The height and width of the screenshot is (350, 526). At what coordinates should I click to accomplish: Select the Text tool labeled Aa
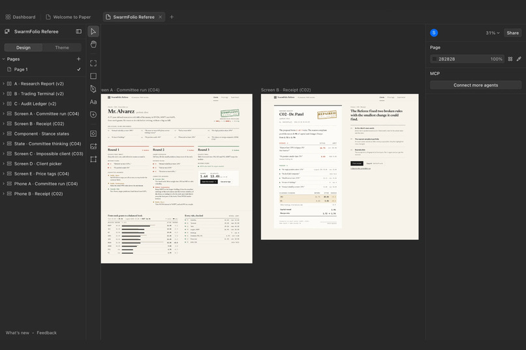tap(93, 102)
